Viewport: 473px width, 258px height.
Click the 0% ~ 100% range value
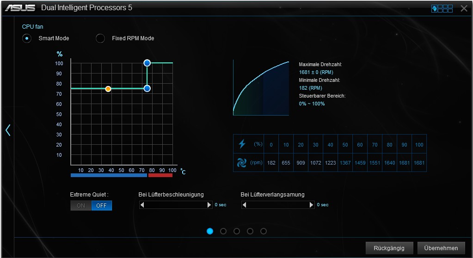pos(312,104)
